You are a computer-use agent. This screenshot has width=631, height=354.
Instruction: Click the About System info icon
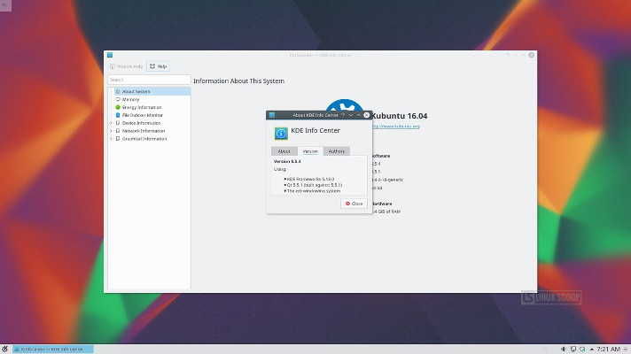pos(118,92)
